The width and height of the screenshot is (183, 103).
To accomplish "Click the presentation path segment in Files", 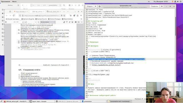I will coord(53,5).
